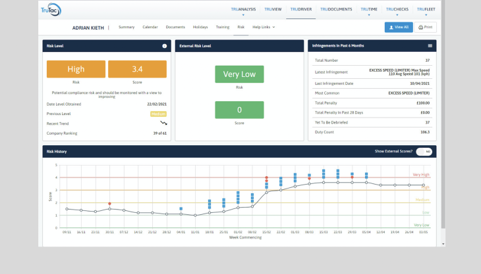Click the High risk level badge

click(76, 69)
